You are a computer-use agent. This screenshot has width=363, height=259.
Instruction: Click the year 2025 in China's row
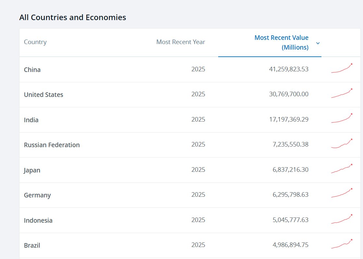coord(198,69)
